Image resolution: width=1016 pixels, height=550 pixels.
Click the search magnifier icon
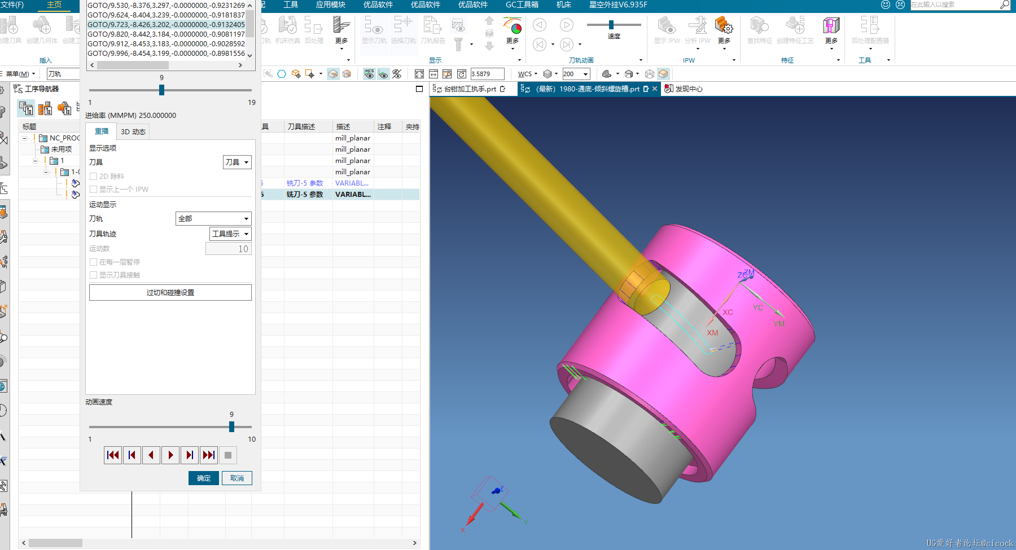click(1005, 5)
